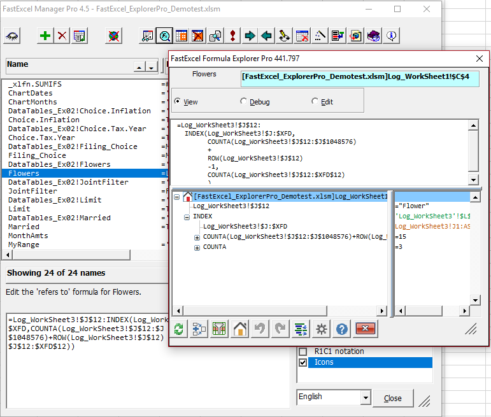Collapse the INDEX tree node
This screenshot has width=491, height=417.
[x=187, y=216]
